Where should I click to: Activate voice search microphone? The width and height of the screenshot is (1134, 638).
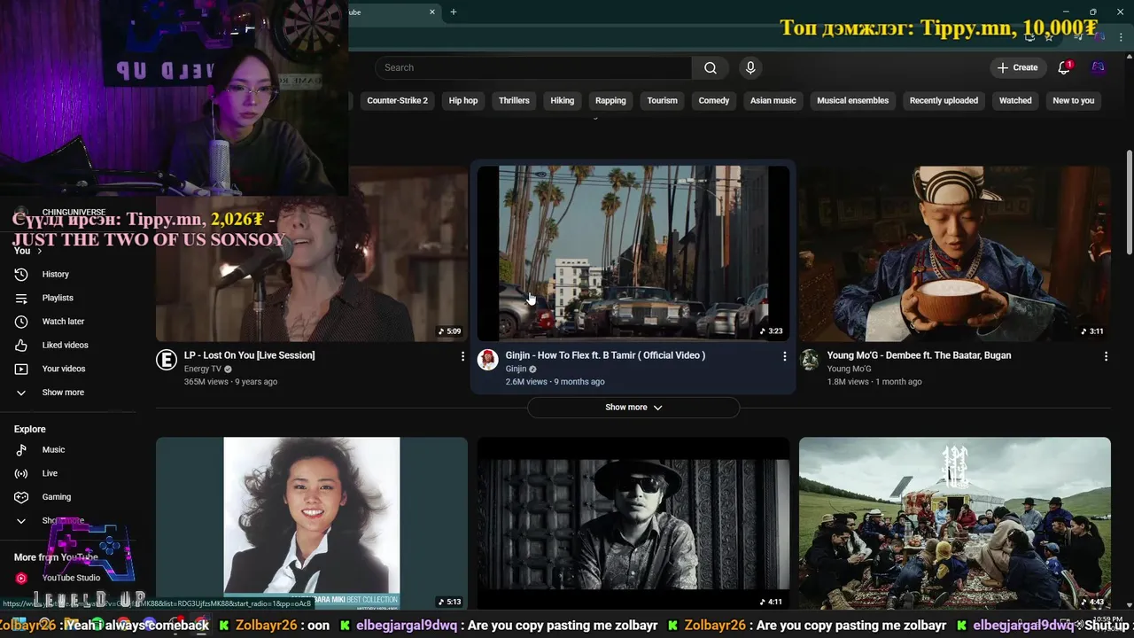point(750,67)
